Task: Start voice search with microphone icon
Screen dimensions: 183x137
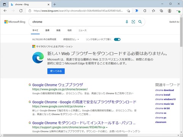Action: pos(127,22)
